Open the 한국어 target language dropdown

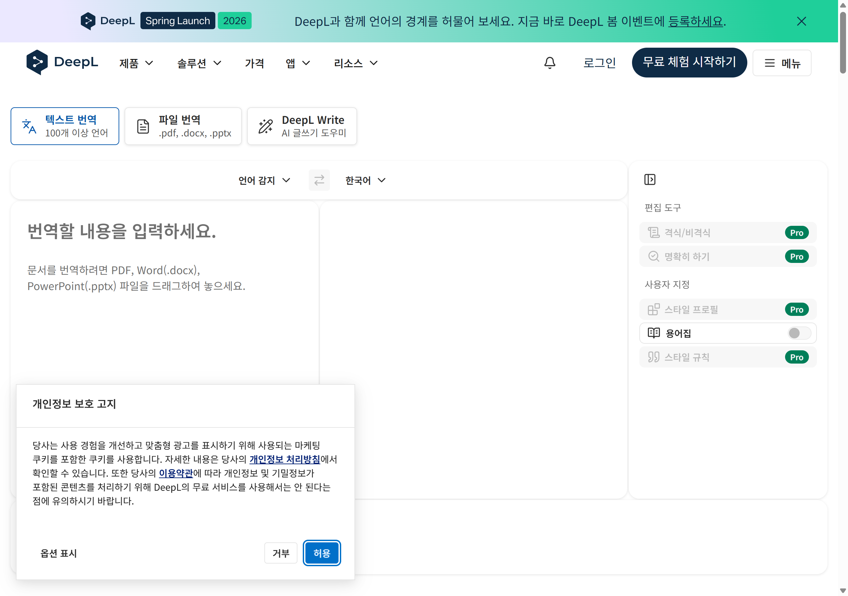[365, 180]
